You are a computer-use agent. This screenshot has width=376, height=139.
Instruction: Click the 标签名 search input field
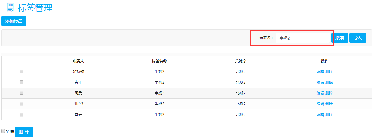pos(303,38)
